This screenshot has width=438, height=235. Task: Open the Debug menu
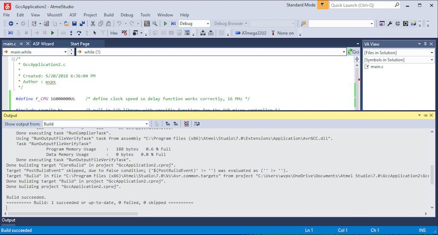127,15
